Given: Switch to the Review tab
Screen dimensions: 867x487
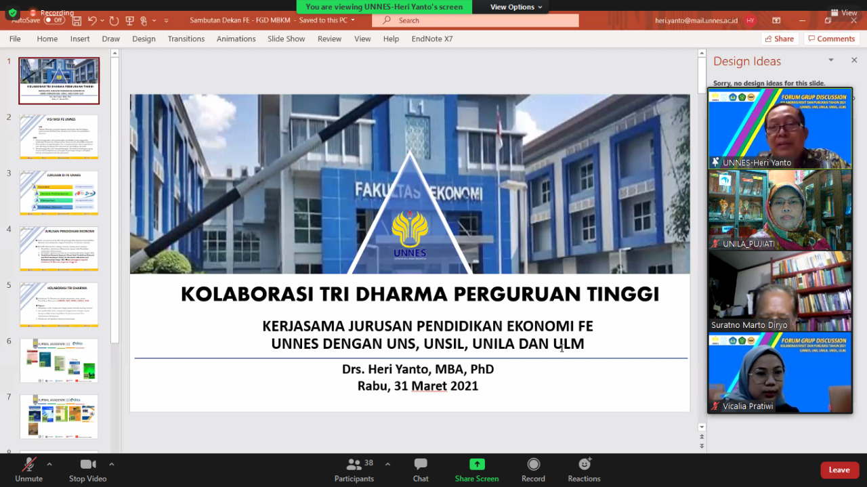Looking at the screenshot, I should click(x=330, y=39).
